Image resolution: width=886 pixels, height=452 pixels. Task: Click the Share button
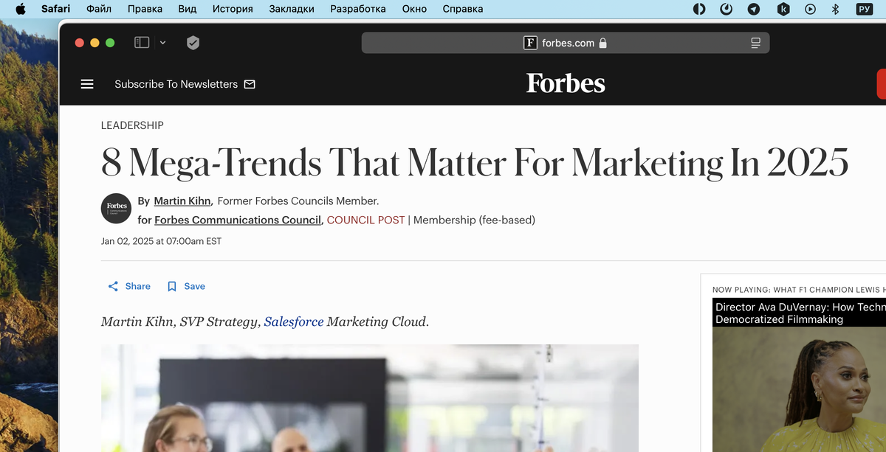point(129,286)
